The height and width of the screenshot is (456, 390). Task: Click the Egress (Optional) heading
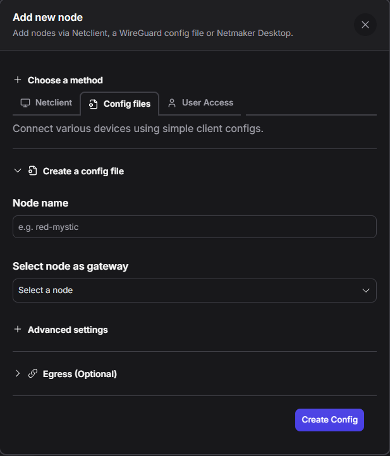point(80,374)
